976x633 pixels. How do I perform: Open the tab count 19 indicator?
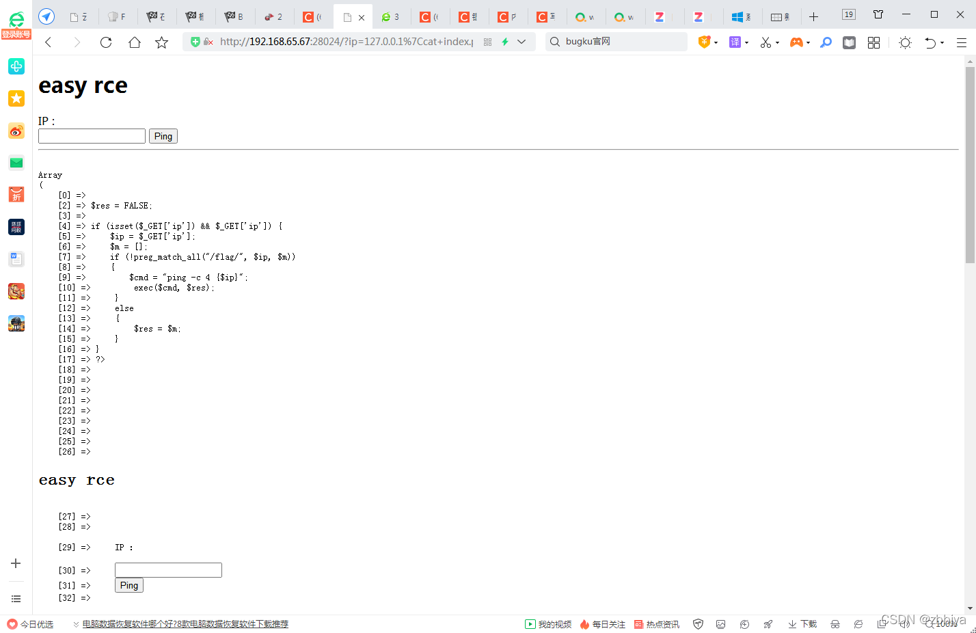(849, 14)
